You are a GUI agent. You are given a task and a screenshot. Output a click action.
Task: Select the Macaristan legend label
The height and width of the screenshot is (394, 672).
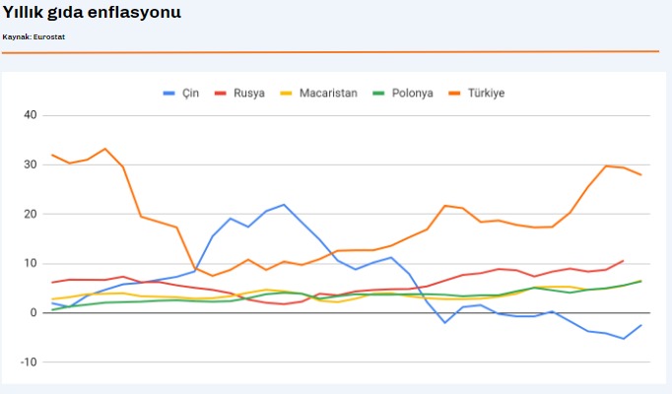328,94
